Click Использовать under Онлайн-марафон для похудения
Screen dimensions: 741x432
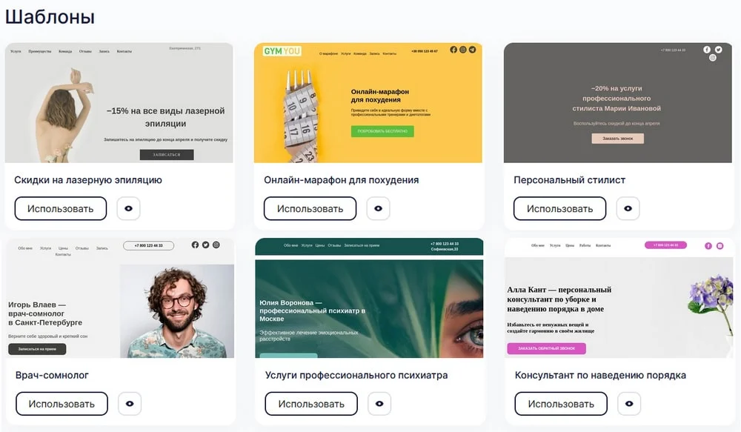point(310,208)
